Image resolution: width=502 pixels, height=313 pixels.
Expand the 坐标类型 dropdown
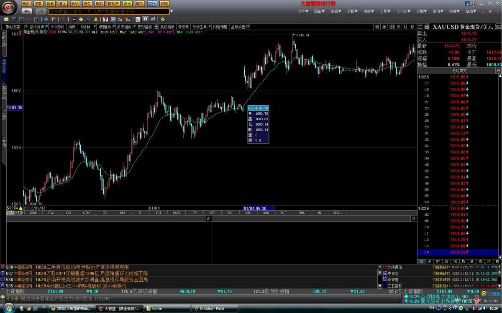(248, 27)
